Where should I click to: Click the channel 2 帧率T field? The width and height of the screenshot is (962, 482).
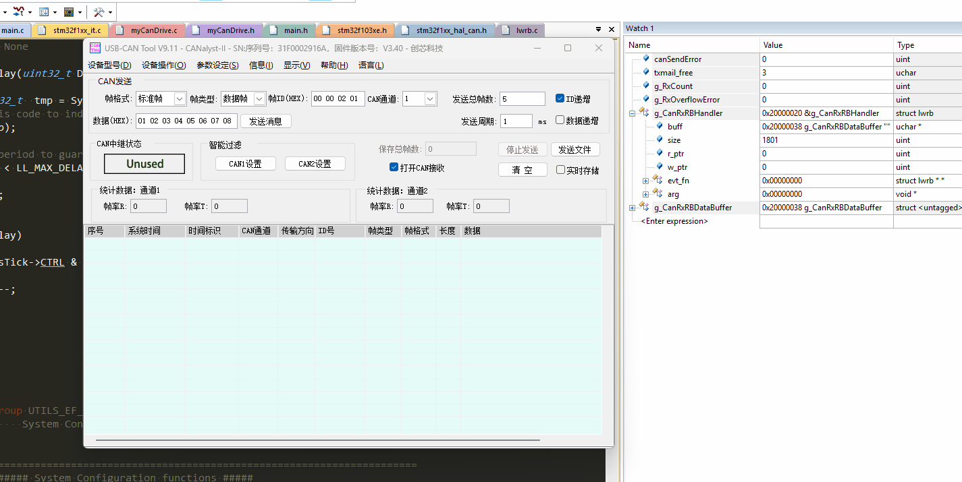click(491, 206)
